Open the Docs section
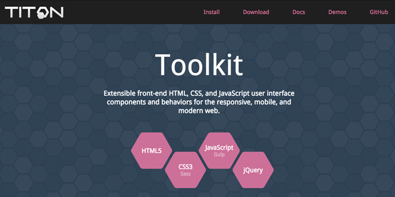 [299, 12]
